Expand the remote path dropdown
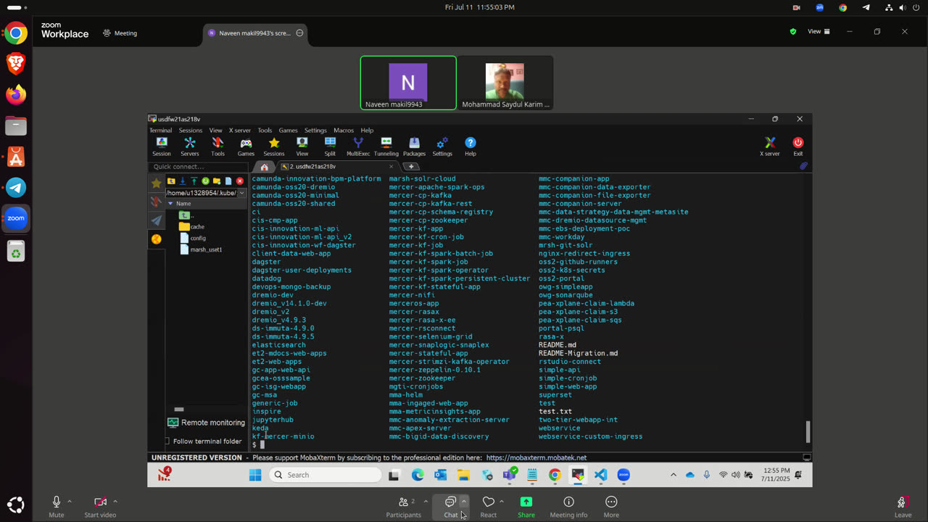This screenshot has width=928, height=522. pyautogui.click(x=241, y=194)
